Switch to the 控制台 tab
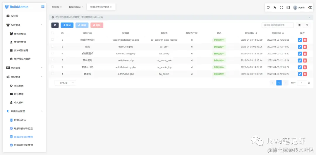 55,7
